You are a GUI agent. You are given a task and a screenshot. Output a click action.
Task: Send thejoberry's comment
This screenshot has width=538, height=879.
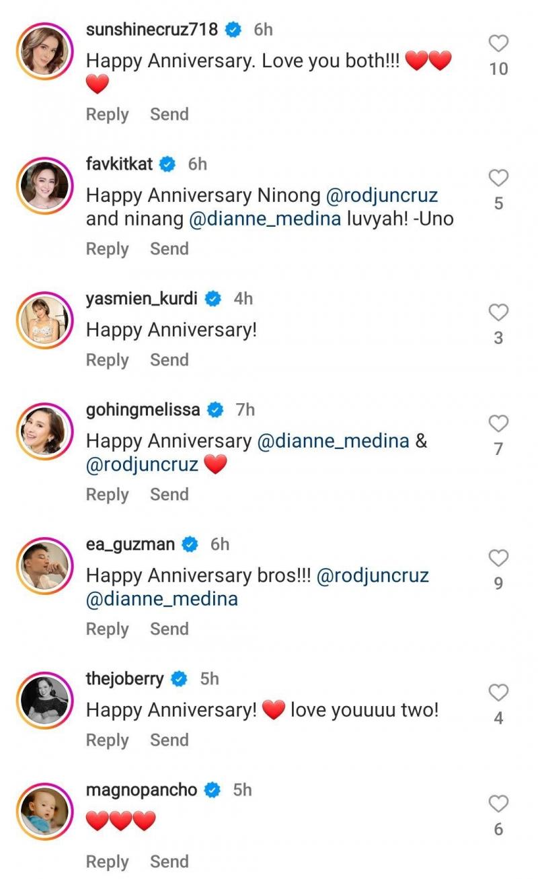click(169, 740)
